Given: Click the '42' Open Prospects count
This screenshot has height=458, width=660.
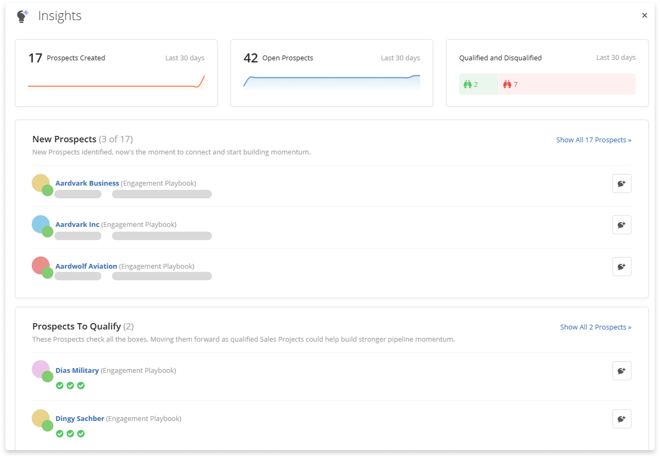Looking at the screenshot, I should tap(250, 58).
